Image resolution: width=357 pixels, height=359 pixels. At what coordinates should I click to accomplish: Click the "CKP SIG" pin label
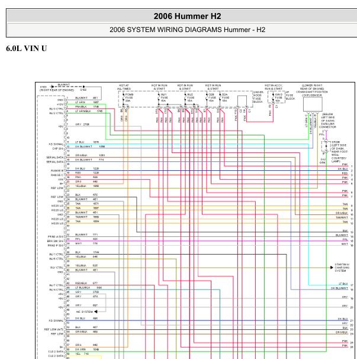[58, 149]
